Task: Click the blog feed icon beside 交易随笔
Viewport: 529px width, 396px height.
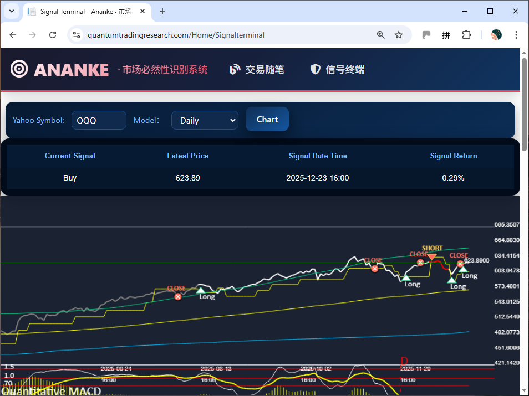Action: (235, 69)
